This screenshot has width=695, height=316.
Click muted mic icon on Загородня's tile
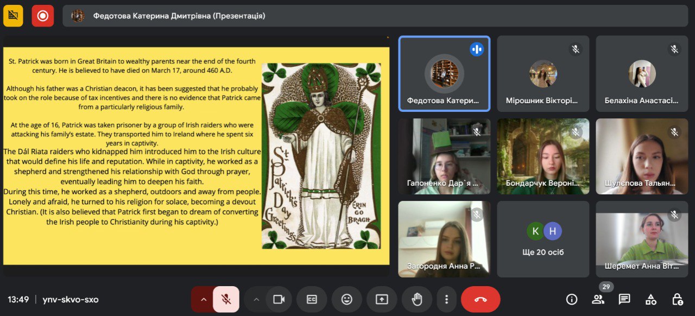(477, 214)
